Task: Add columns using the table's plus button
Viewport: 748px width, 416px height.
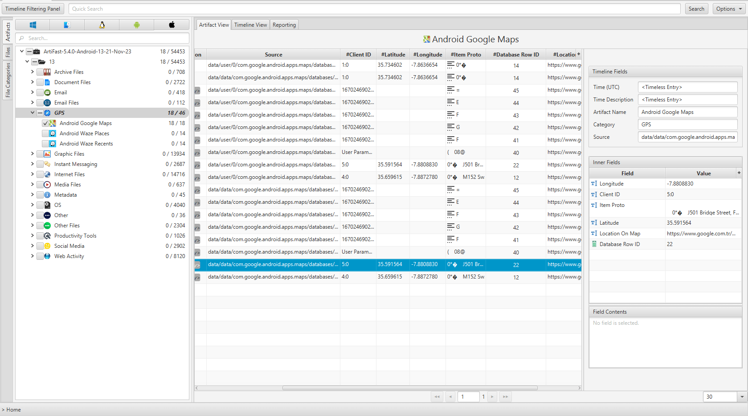Action: 579,54
